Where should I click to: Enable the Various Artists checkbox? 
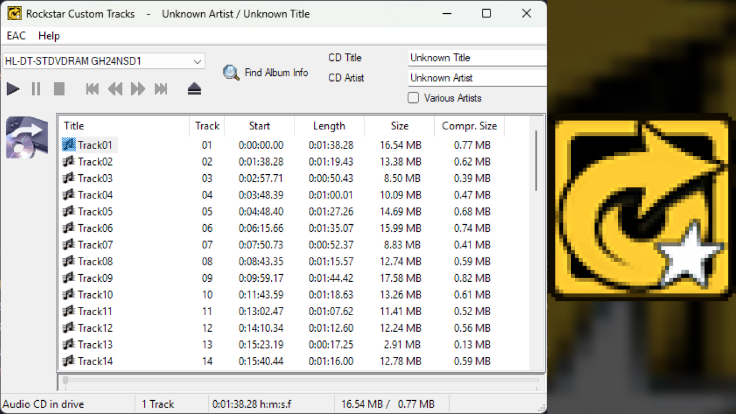413,98
